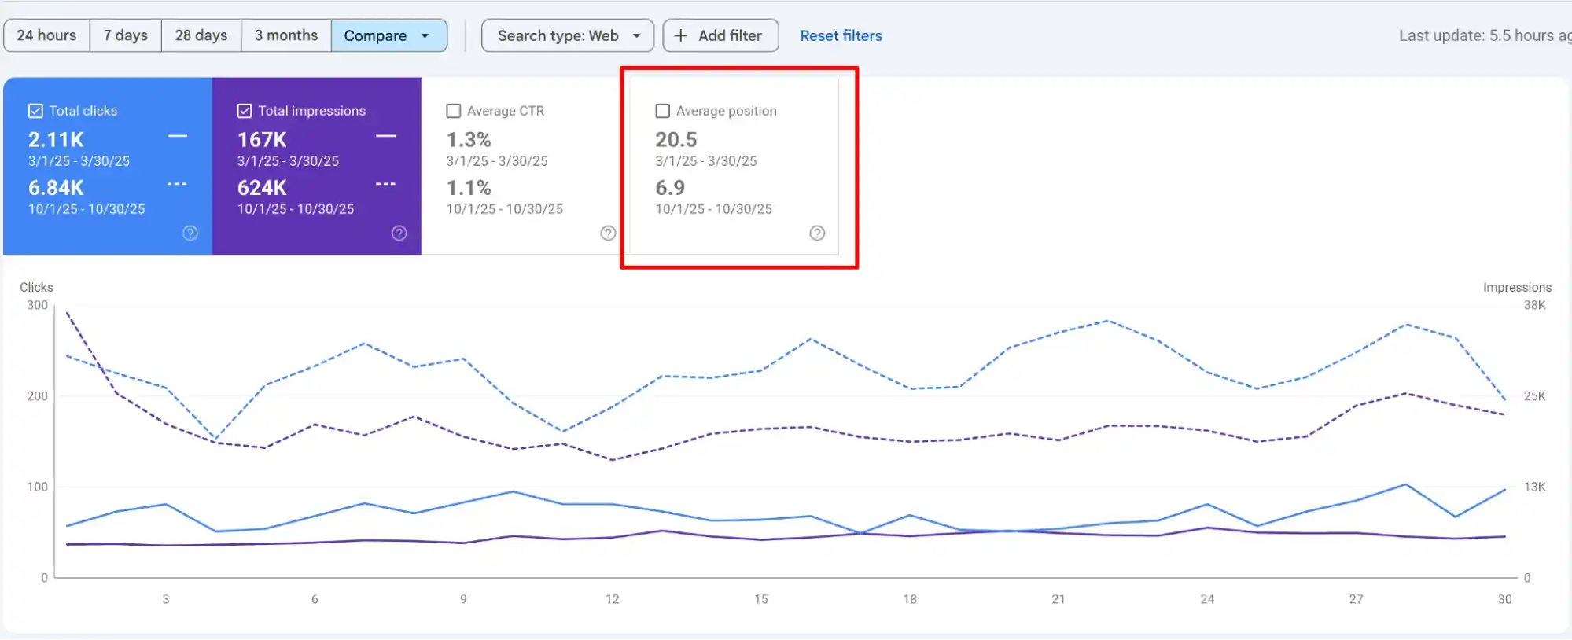Select the 7 days date range
1572x640 pixels.
pos(126,36)
